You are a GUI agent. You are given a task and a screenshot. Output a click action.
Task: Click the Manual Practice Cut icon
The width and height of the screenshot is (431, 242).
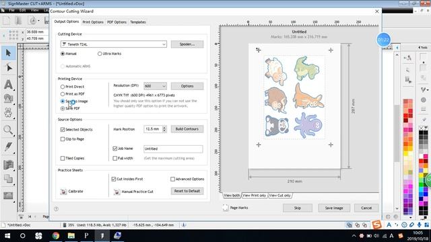coord(117,192)
